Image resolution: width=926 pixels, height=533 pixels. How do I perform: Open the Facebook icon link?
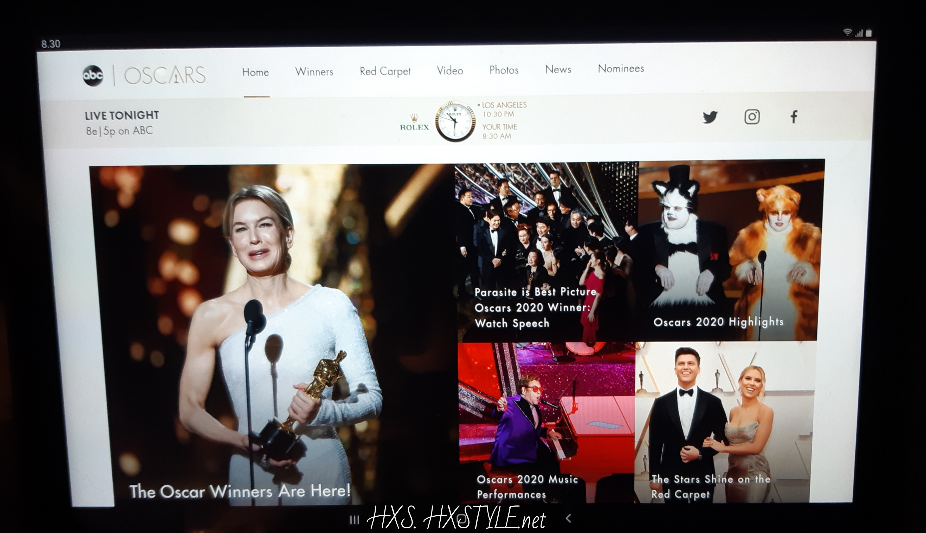click(794, 117)
